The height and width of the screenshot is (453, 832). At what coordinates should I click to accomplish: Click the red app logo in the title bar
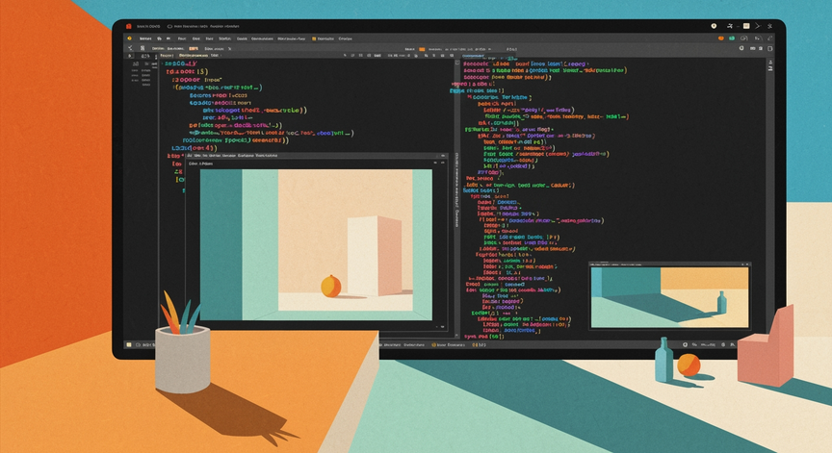(x=128, y=26)
